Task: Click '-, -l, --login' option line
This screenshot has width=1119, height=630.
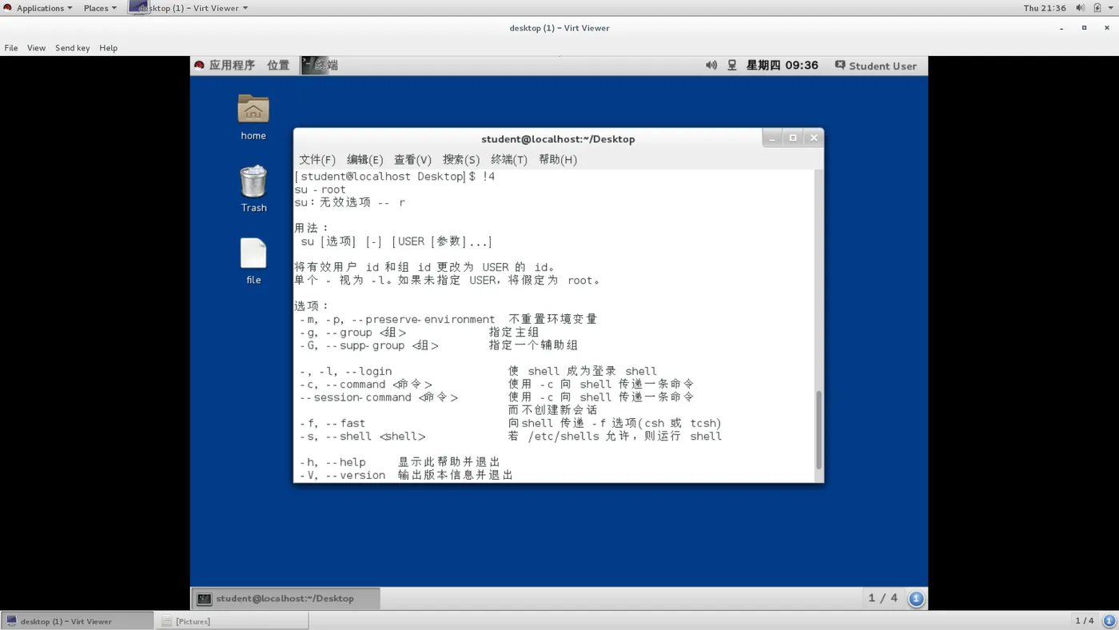Action: point(478,371)
